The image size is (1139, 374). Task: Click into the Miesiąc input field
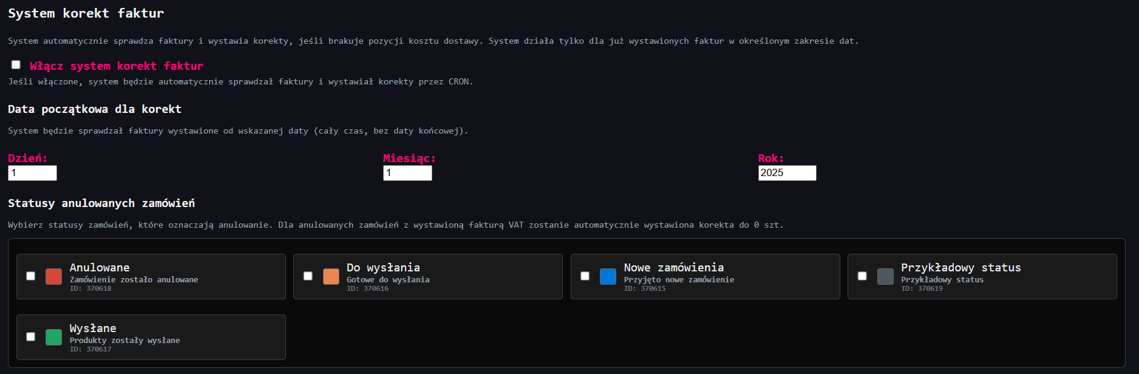[x=407, y=173]
